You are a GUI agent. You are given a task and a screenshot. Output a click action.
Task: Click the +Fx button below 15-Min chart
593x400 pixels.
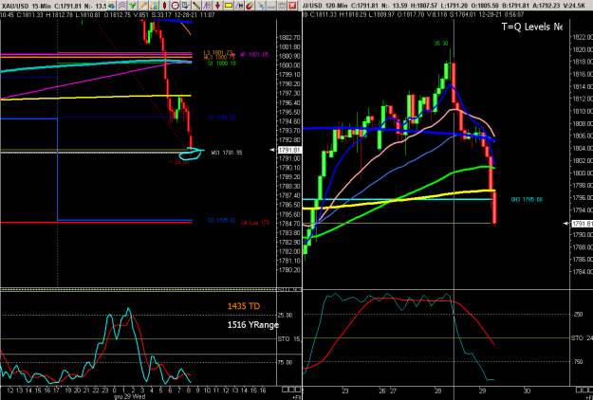pyautogui.click(x=296, y=397)
